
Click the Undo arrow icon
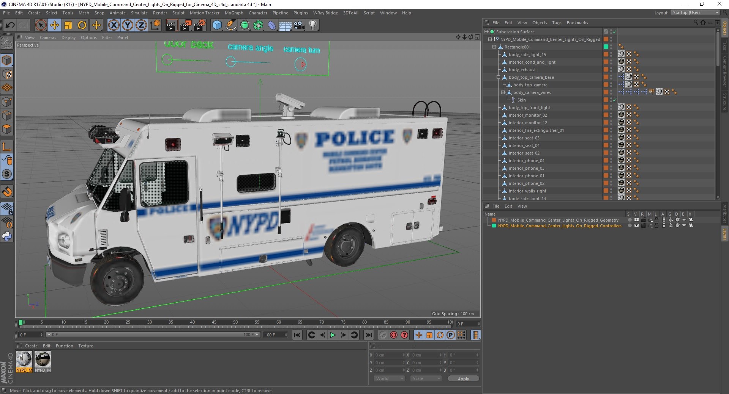tap(10, 25)
